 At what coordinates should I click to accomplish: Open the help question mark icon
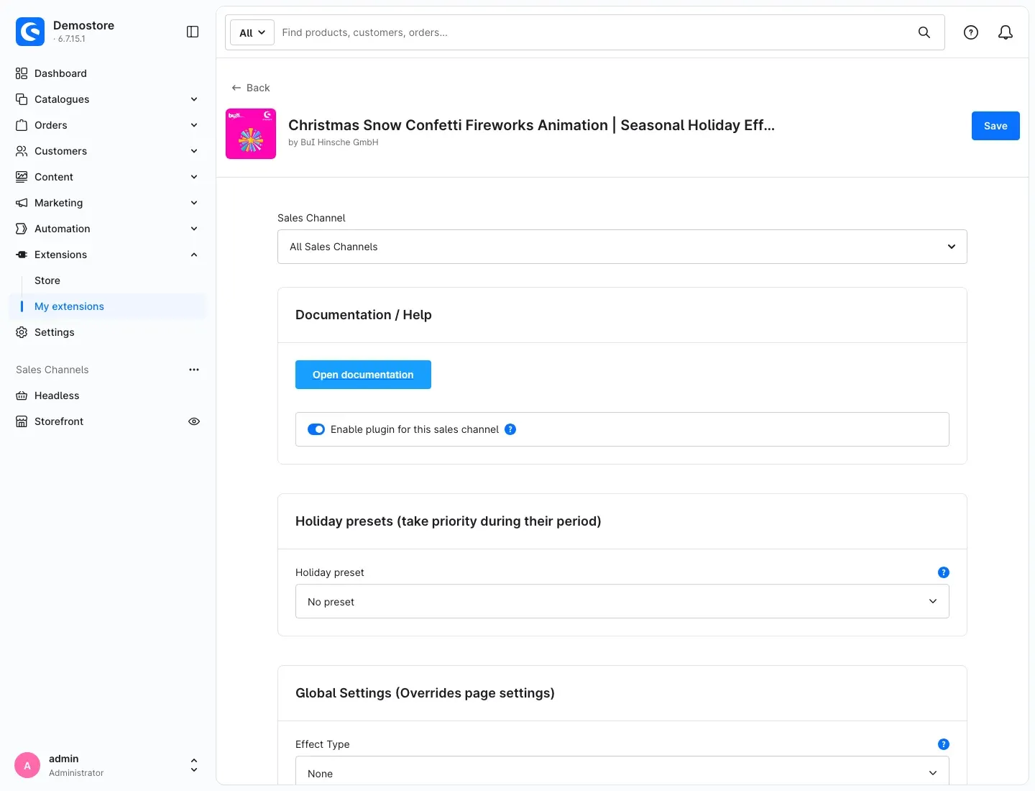(x=971, y=32)
